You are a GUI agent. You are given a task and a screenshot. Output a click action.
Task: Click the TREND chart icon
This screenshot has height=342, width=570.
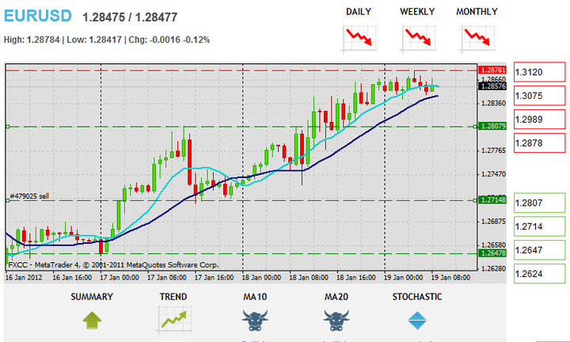(175, 319)
